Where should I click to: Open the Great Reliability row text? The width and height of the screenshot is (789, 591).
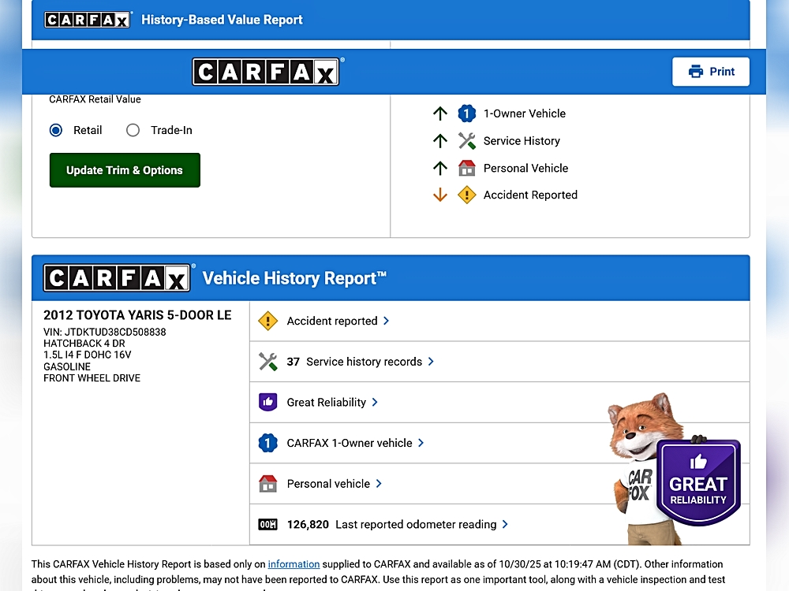pyautogui.click(x=327, y=403)
